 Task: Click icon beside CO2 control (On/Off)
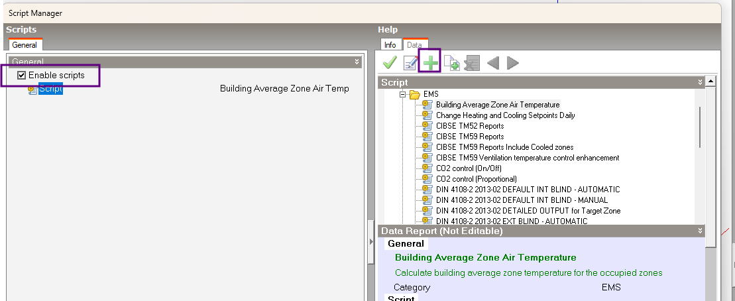coord(427,168)
